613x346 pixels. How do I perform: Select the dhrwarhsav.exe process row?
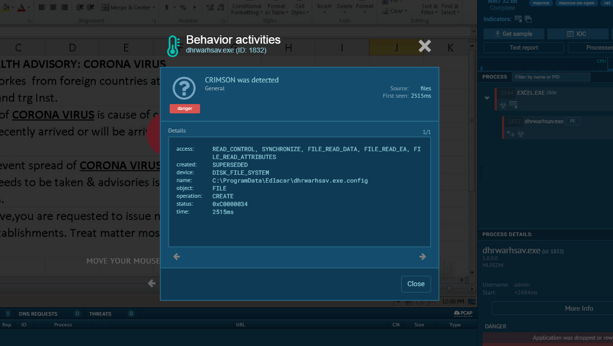(x=558, y=128)
